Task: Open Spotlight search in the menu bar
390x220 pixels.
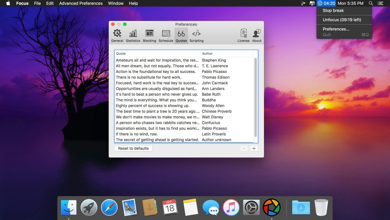Action: point(371,3)
